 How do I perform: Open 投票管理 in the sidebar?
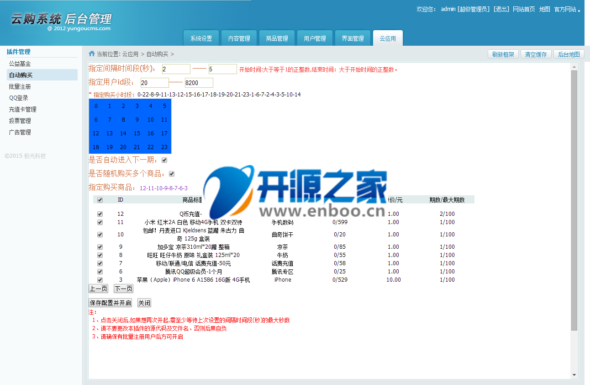pyautogui.click(x=20, y=121)
